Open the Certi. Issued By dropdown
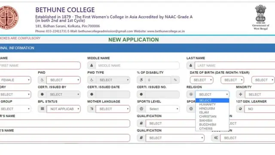This screenshot has height=155, width=275. point(63,94)
